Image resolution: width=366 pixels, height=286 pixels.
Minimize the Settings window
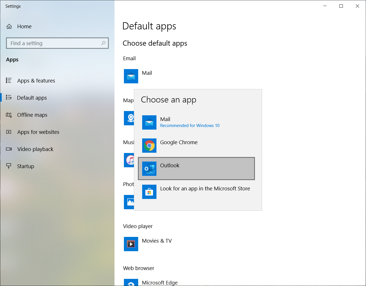point(325,6)
